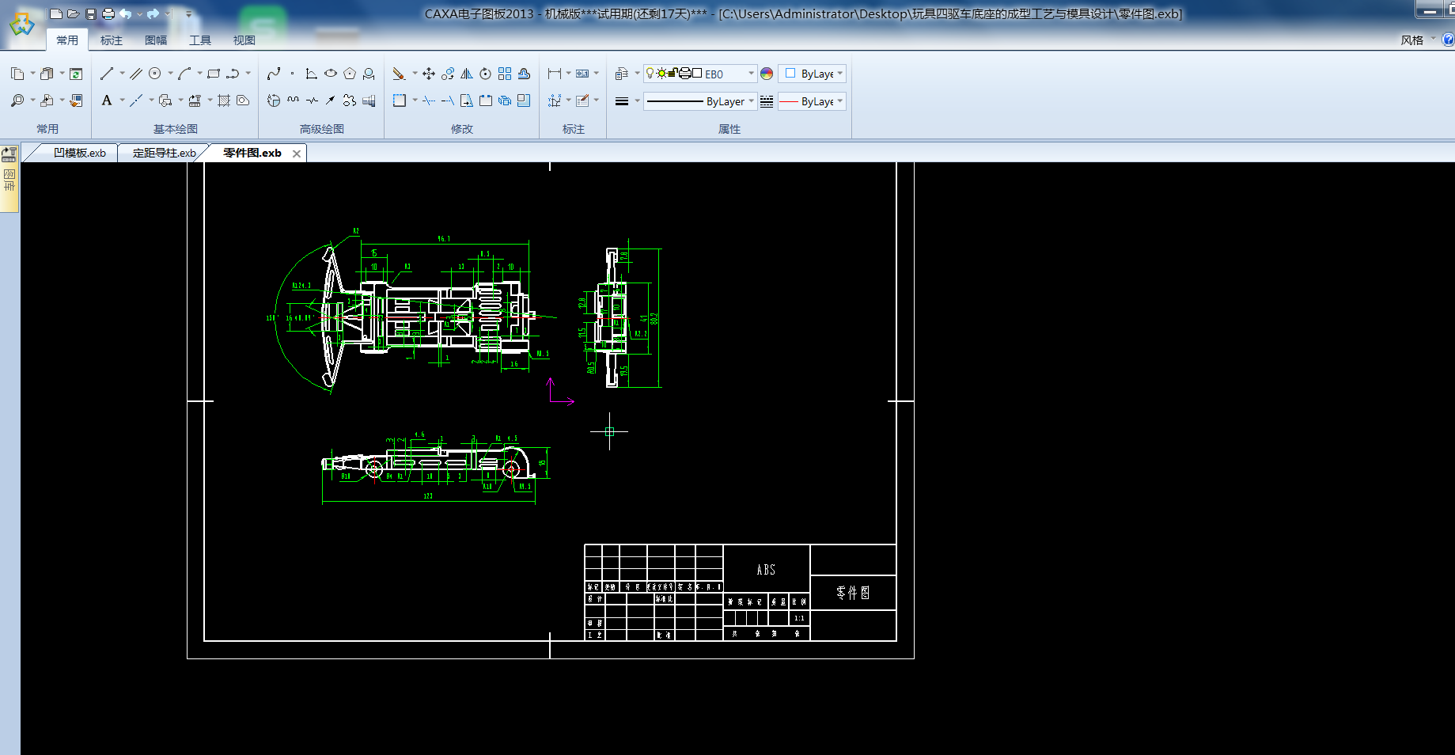Open the EB0 layer dropdown

click(751, 74)
